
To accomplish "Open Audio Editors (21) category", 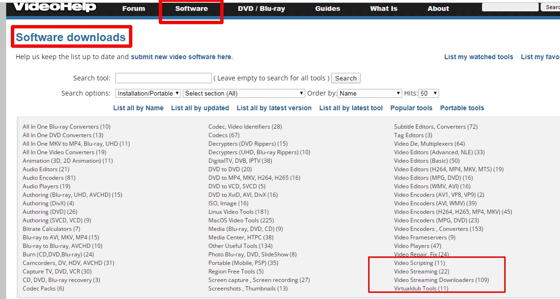I will click(x=46, y=169).
